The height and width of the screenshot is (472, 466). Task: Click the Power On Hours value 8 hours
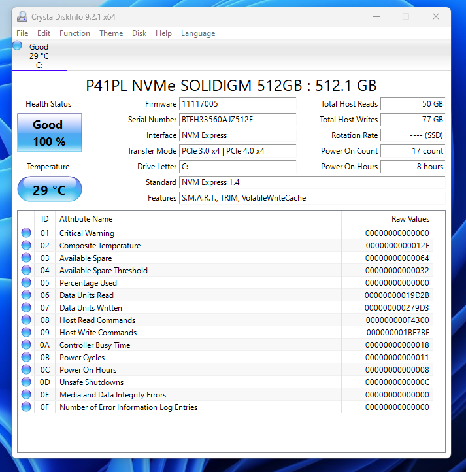pyautogui.click(x=412, y=167)
